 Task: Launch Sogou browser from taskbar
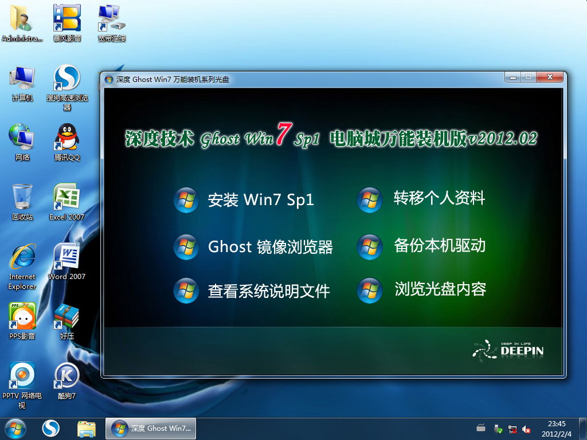click(51, 429)
